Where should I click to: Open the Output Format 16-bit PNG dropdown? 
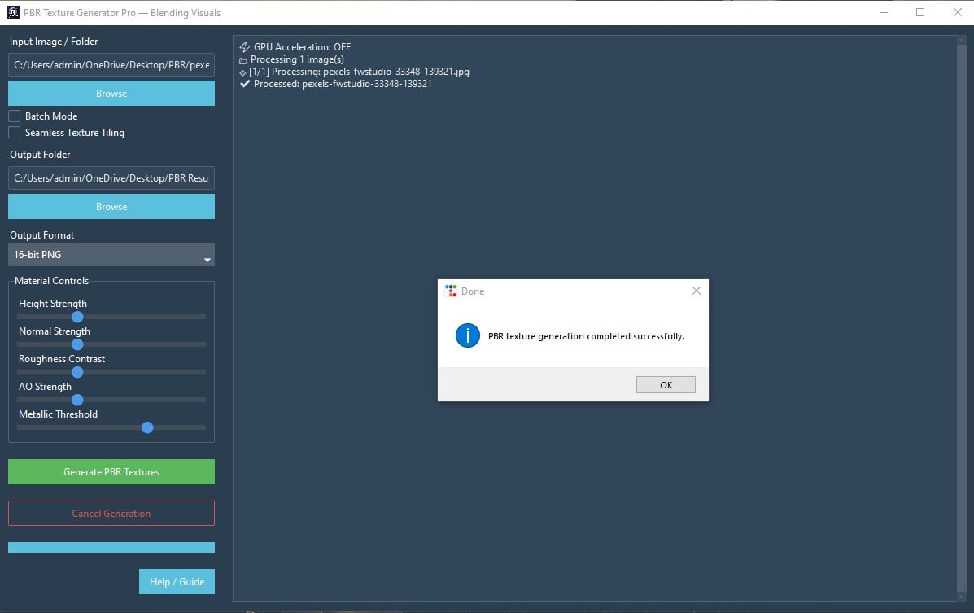click(111, 254)
